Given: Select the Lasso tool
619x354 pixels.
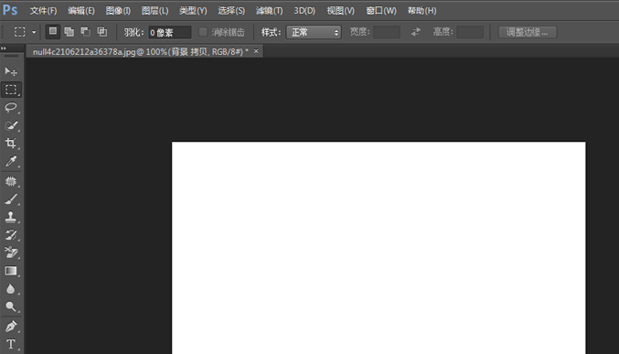Looking at the screenshot, I should coord(11,107).
